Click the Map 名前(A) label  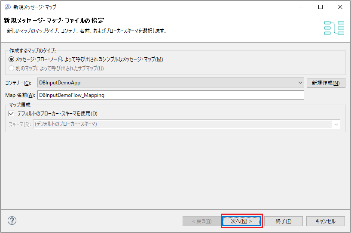pyautogui.click(x=20, y=95)
